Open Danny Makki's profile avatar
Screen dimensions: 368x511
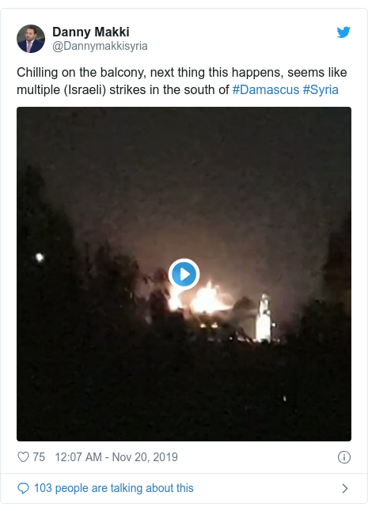[31, 39]
